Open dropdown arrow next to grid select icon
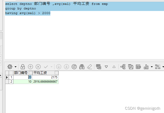 click(x=16, y=67)
